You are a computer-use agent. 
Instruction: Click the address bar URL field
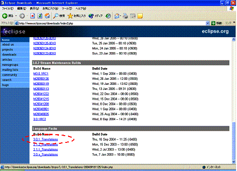112,23
